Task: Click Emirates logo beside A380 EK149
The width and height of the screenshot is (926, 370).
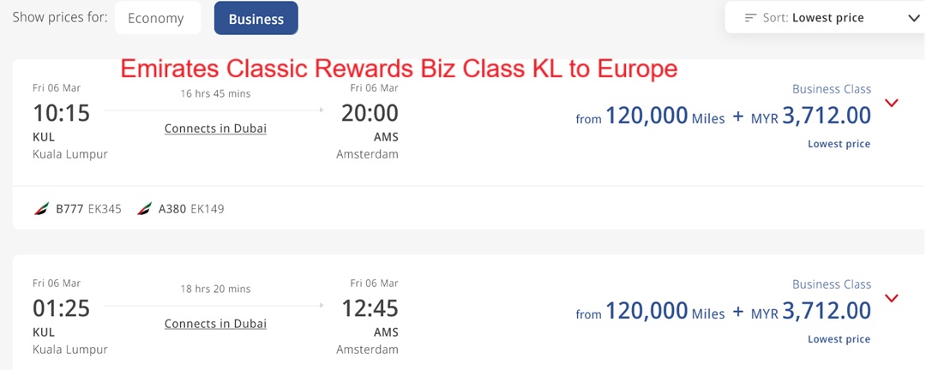Action: point(144,209)
